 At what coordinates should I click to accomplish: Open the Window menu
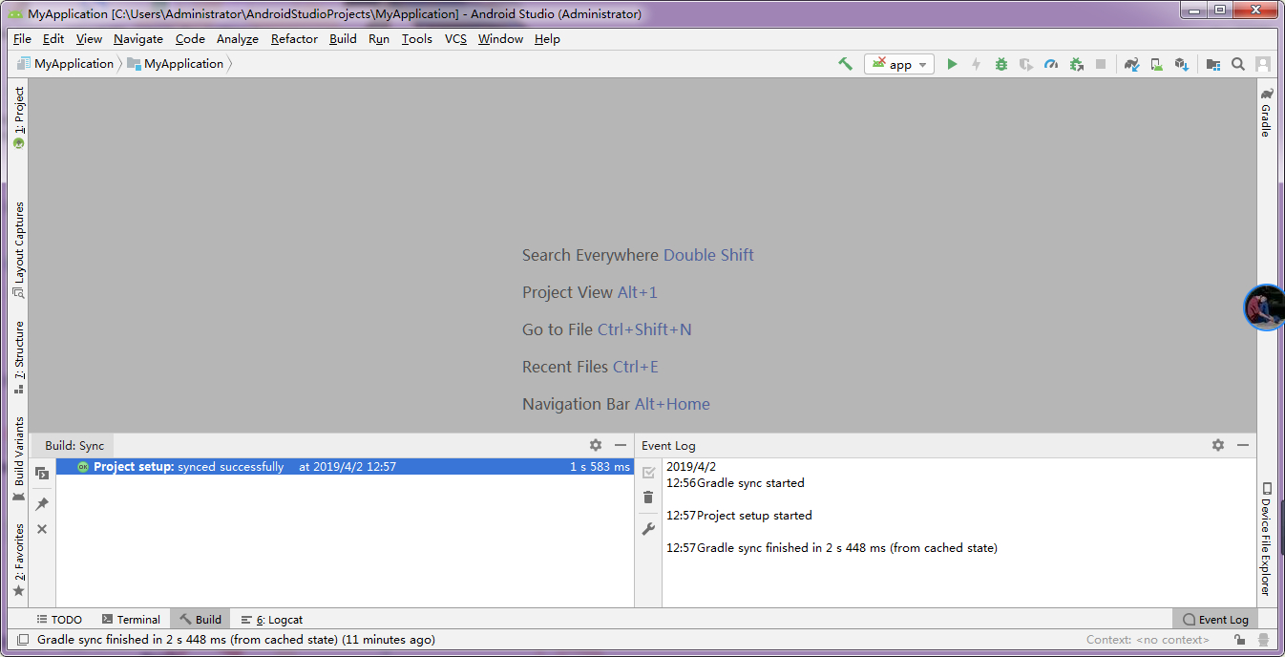point(500,39)
